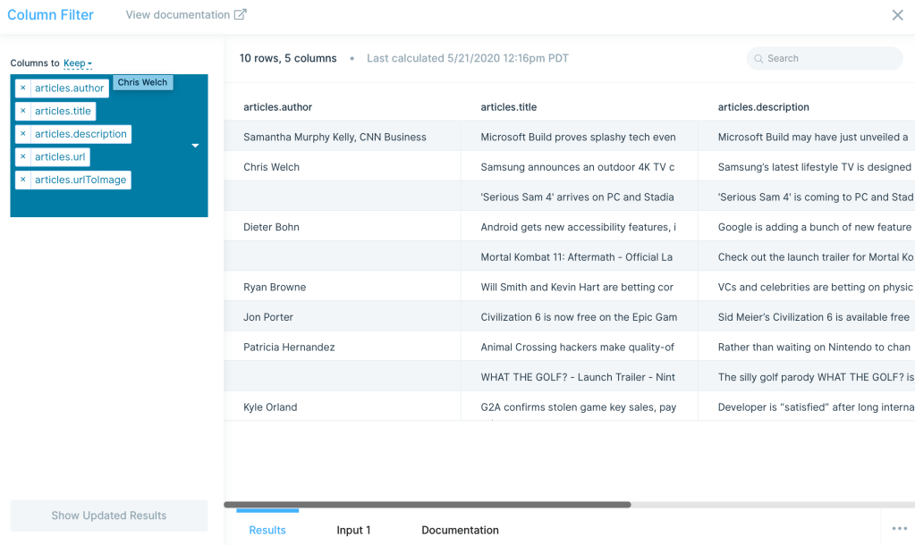The width and height of the screenshot is (915, 545).
Task: Expand the column selector dropdown arrow
Action: [x=195, y=146]
